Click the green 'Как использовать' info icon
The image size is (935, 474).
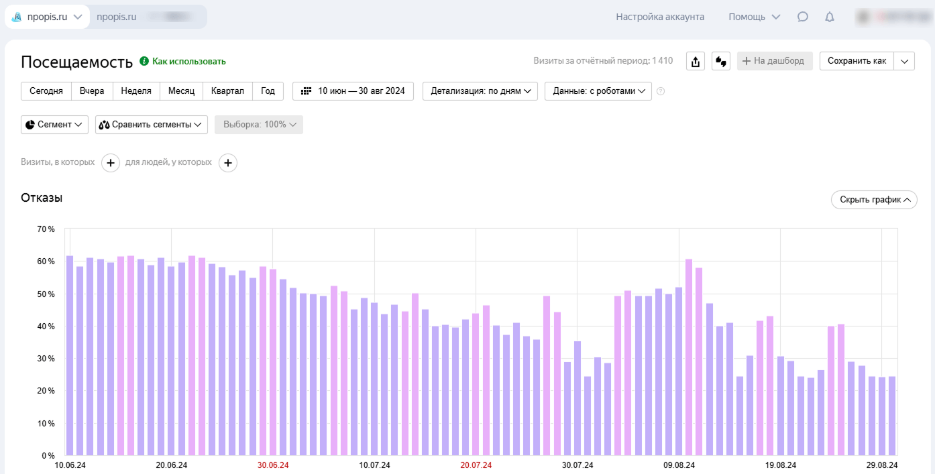click(144, 61)
